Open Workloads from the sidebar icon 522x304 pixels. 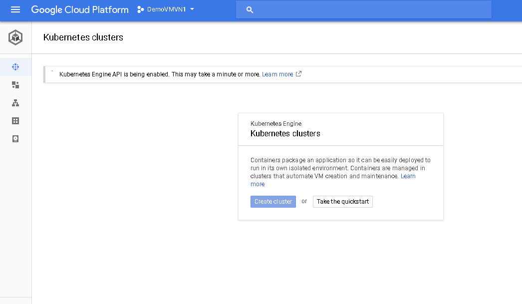(x=15, y=85)
